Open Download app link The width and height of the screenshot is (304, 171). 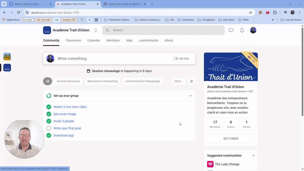tap(64, 135)
